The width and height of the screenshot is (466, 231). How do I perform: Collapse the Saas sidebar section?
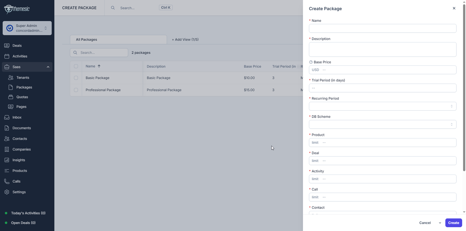(x=48, y=67)
